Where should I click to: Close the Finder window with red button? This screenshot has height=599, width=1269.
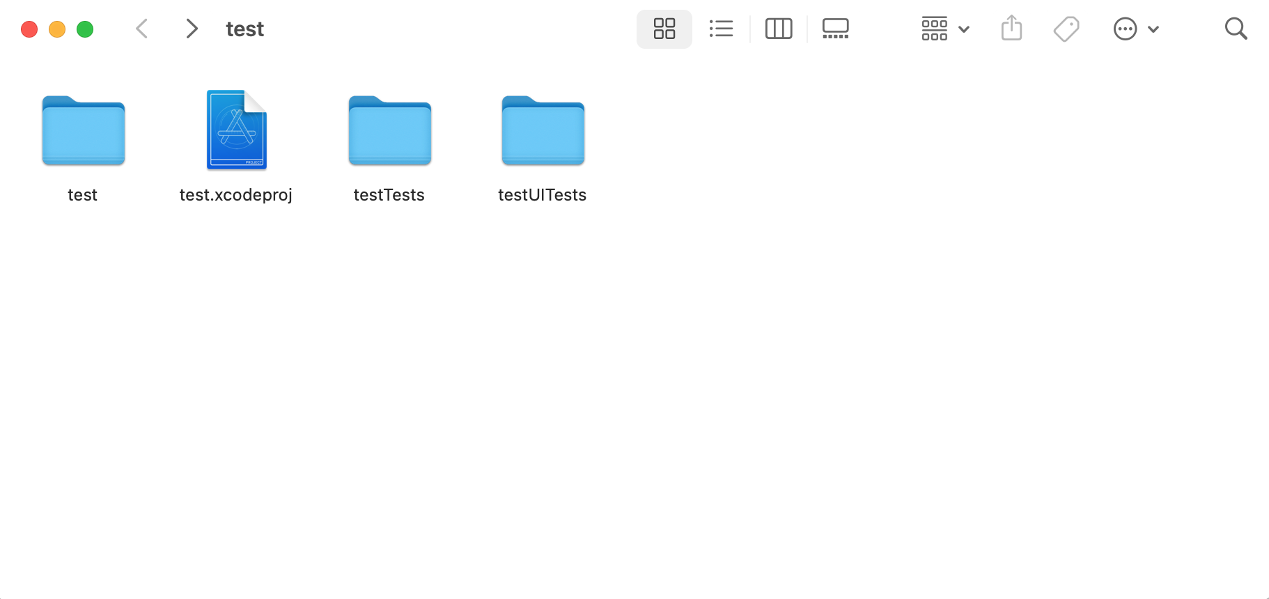(x=29, y=29)
